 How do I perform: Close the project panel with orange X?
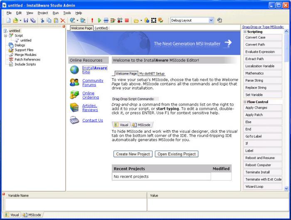click(x=64, y=27)
